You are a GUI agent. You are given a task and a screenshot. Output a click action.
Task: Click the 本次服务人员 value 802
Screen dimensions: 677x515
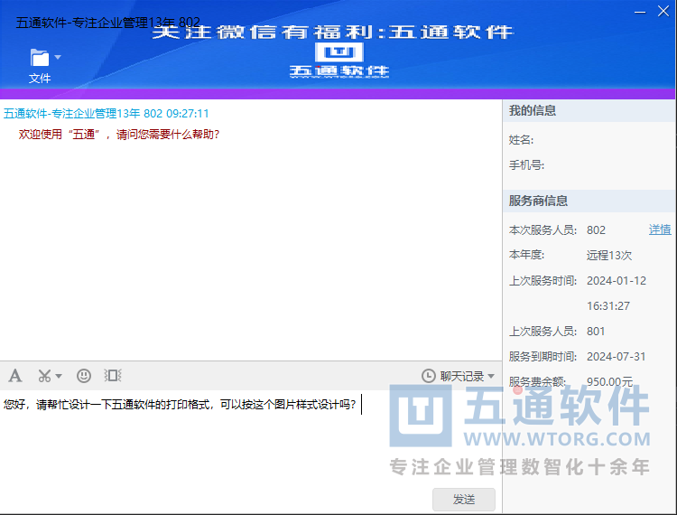coord(596,230)
